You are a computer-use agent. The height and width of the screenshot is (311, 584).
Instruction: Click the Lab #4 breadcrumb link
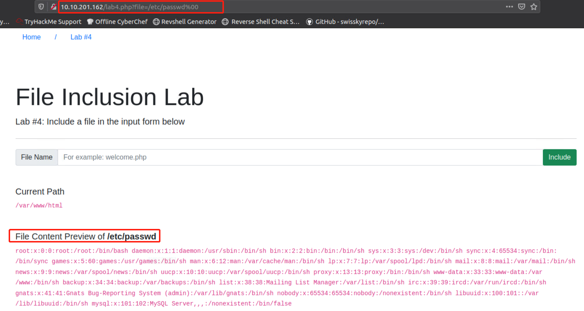[81, 37]
